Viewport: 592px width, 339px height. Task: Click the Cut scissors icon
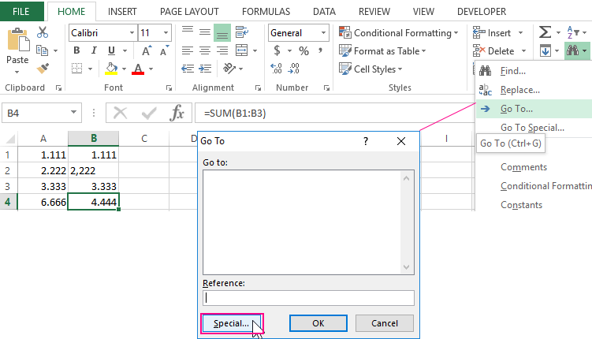(x=43, y=32)
